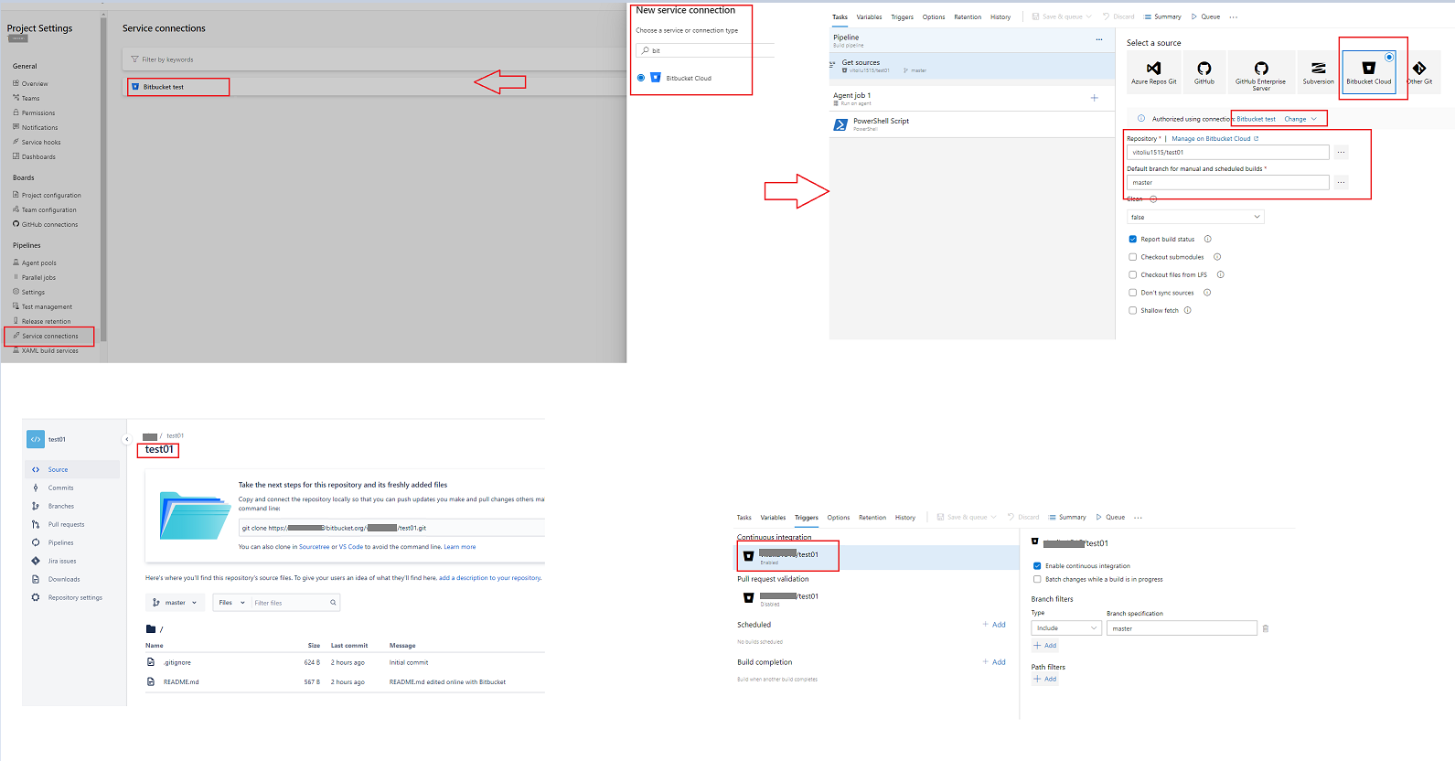Screen dimensions: 1455x761
Task: Show info for Checkout files from LFS
Action: (1220, 274)
